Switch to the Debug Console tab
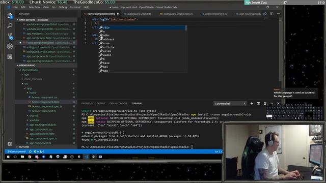The image size is (326, 183). point(118,103)
